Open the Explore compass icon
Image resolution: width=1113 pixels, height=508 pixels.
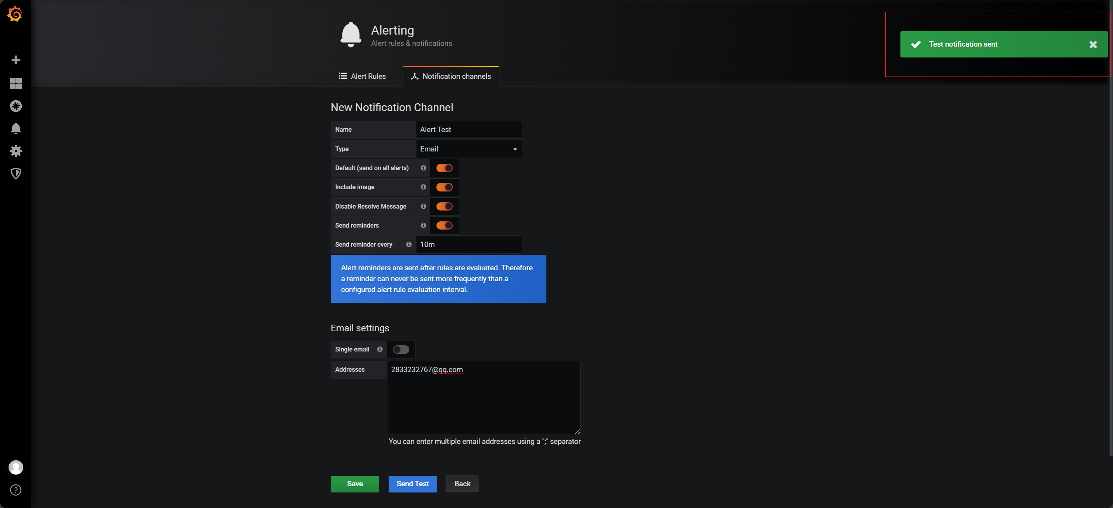point(16,106)
